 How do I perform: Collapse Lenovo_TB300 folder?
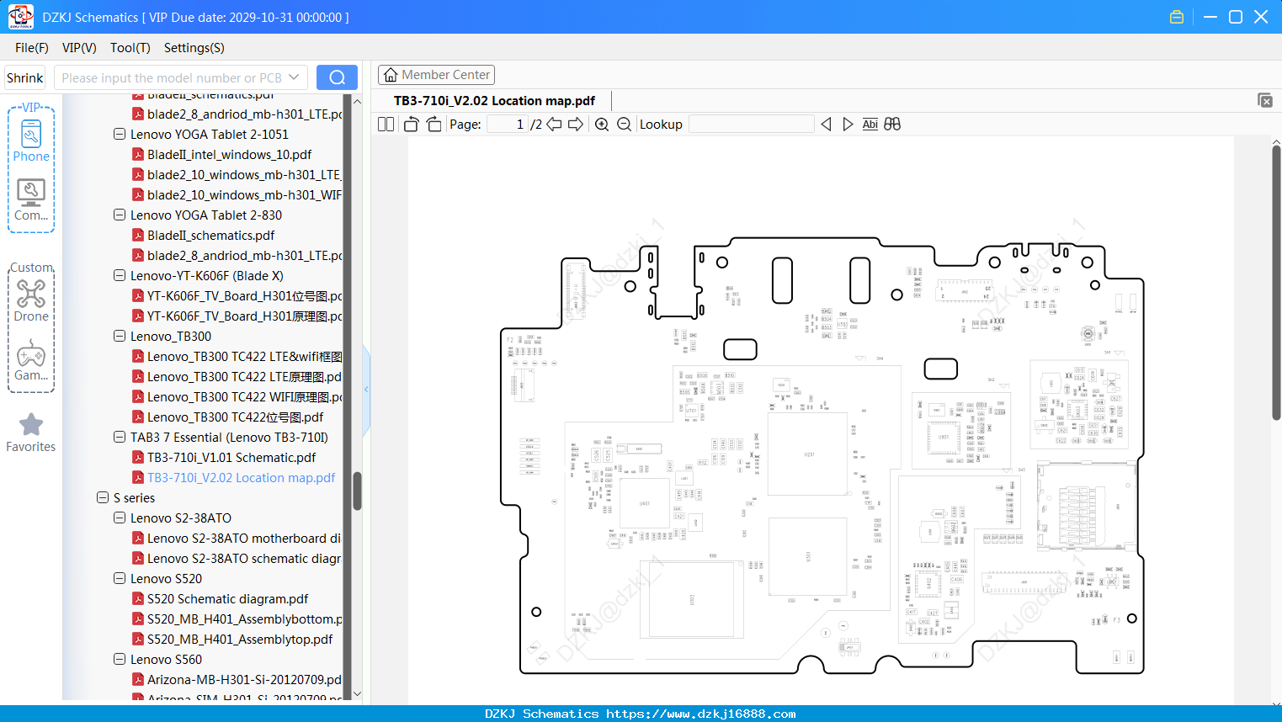coord(120,337)
